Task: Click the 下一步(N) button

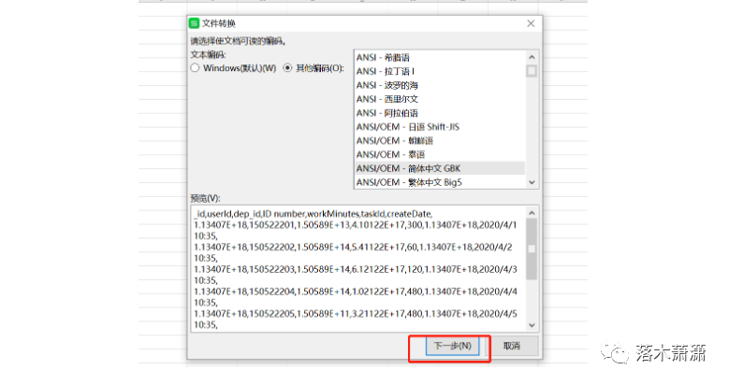Action: click(x=452, y=346)
